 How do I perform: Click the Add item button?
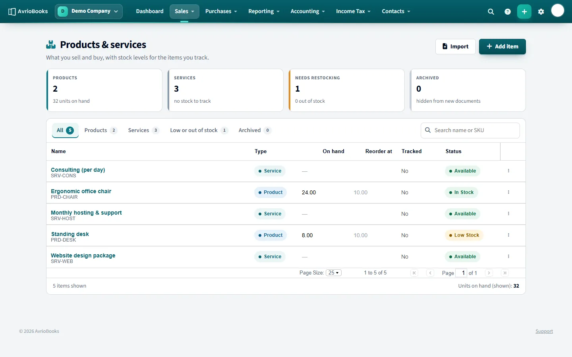pyautogui.click(x=502, y=46)
